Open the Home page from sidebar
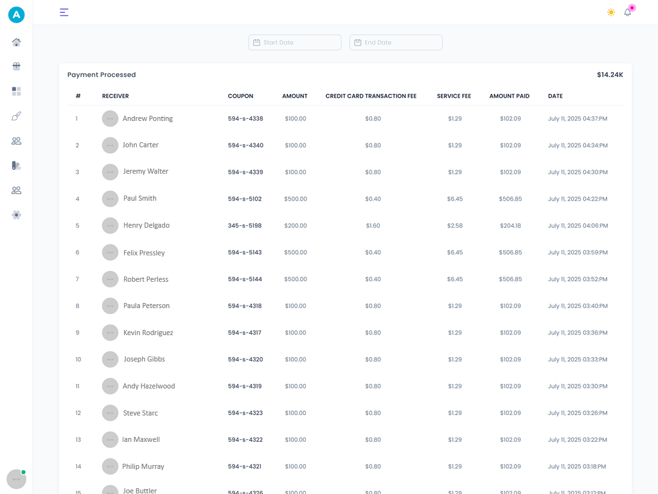658x494 pixels. click(17, 42)
